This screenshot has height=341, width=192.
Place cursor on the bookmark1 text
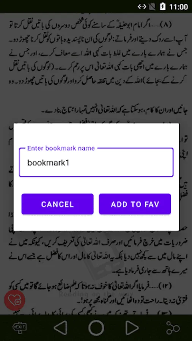[48, 163]
